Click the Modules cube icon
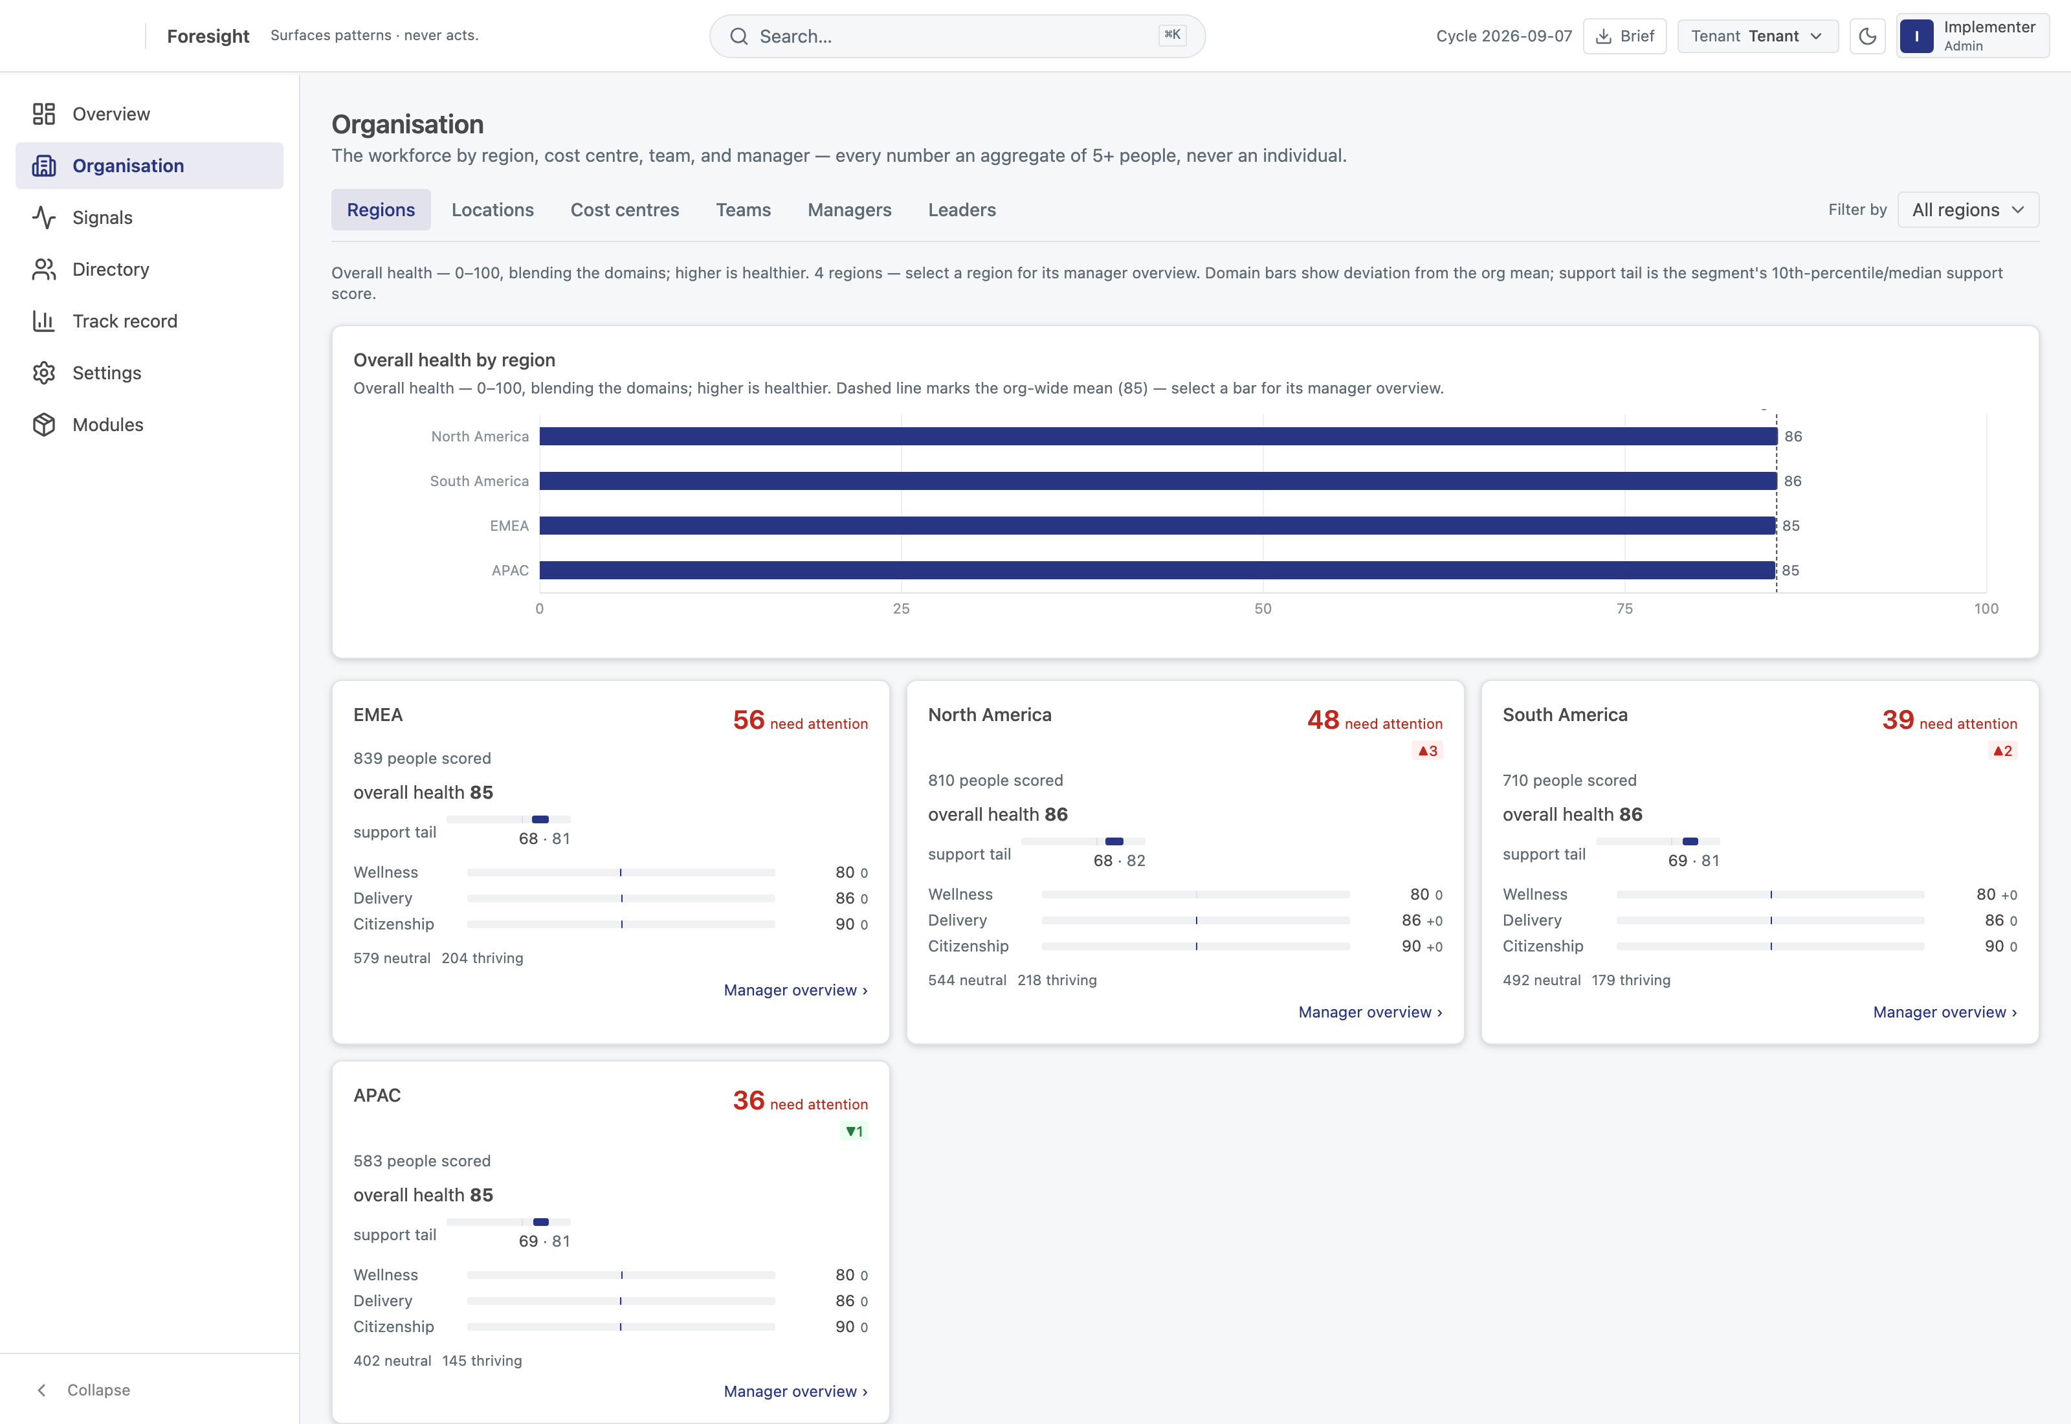Image resolution: width=2071 pixels, height=1424 pixels. click(44, 425)
